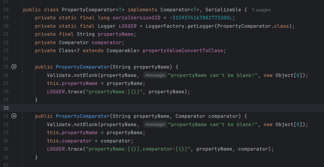Click the @ gutter icon on line 25
The image size is (324, 167).
point(14,67)
